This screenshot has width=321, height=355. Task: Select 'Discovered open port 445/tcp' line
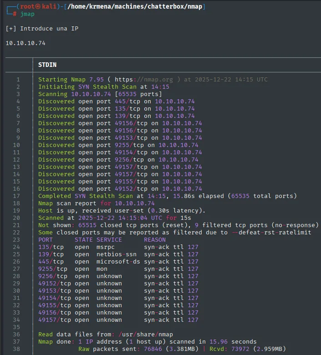tap(116, 101)
